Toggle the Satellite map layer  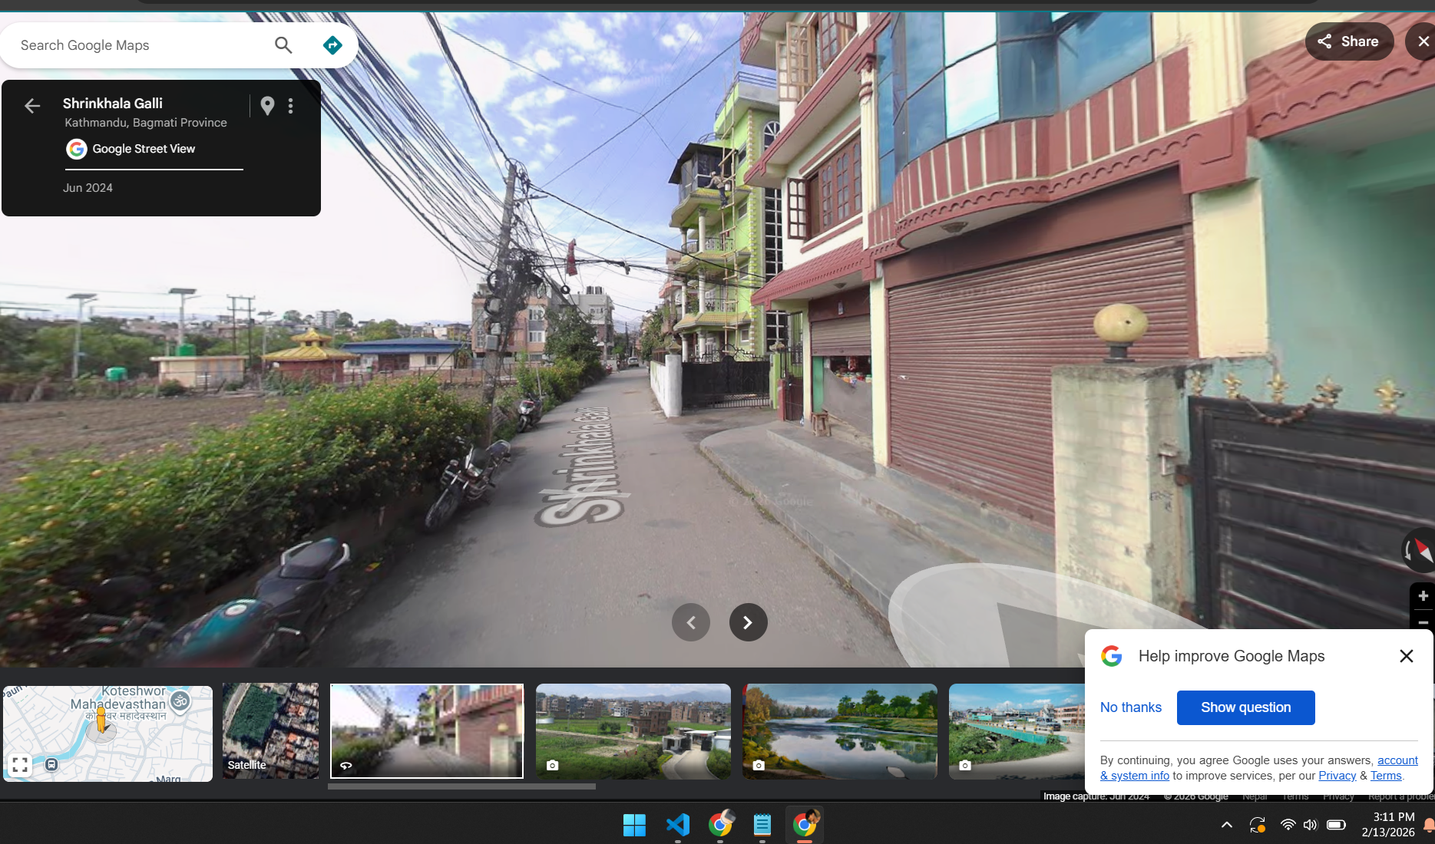(x=270, y=731)
